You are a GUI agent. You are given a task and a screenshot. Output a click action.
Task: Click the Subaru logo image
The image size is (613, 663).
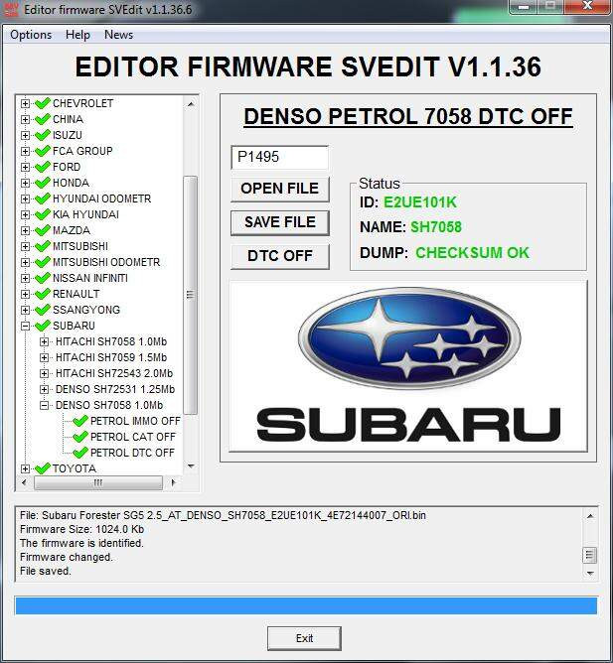(408, 366)
